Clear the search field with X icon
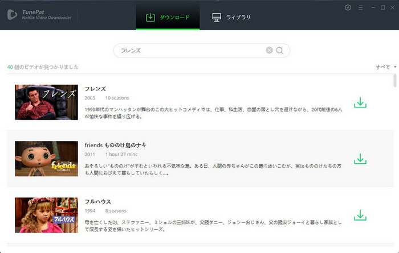Viewport: 399px width, 253px height. click(x=269, y=50)
